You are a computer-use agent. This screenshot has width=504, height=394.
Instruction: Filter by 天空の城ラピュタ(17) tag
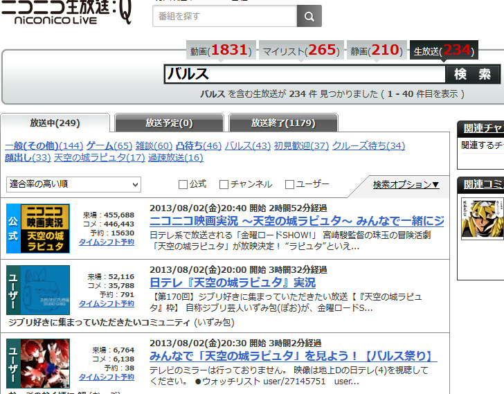[x=100, y=158]
